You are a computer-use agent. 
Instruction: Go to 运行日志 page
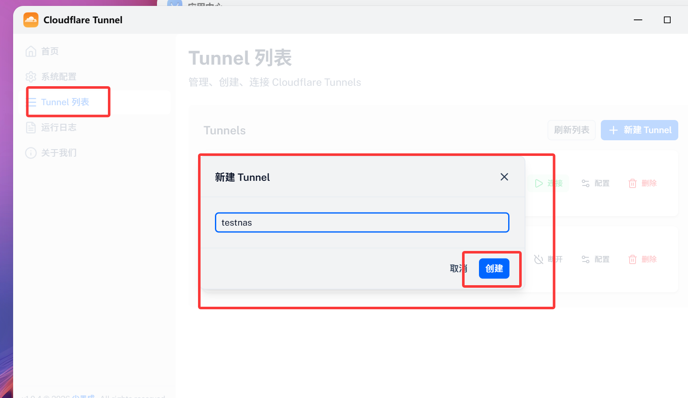59,128
